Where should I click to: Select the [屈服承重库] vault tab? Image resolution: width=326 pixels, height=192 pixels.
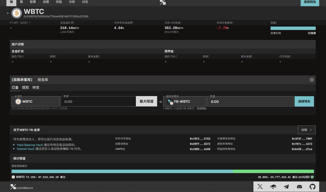point(22,80)
